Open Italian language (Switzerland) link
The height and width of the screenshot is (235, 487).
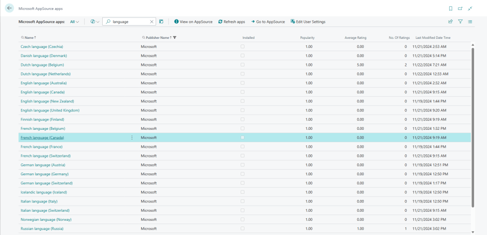coord(45,210)
